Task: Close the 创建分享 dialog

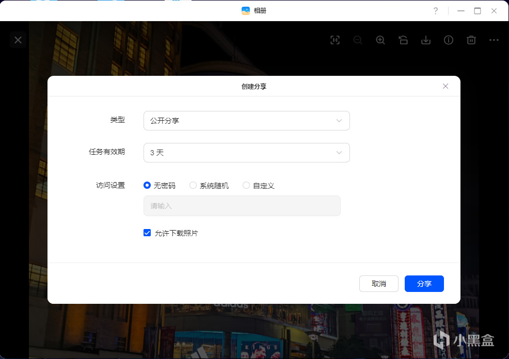Action: pyautogui.click(x=446, y=86)
